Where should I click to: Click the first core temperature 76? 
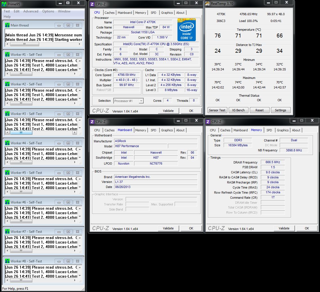coord(218,36)
